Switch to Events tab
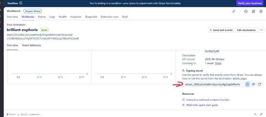This screenshot has width=266, height=117. (42, 17)
